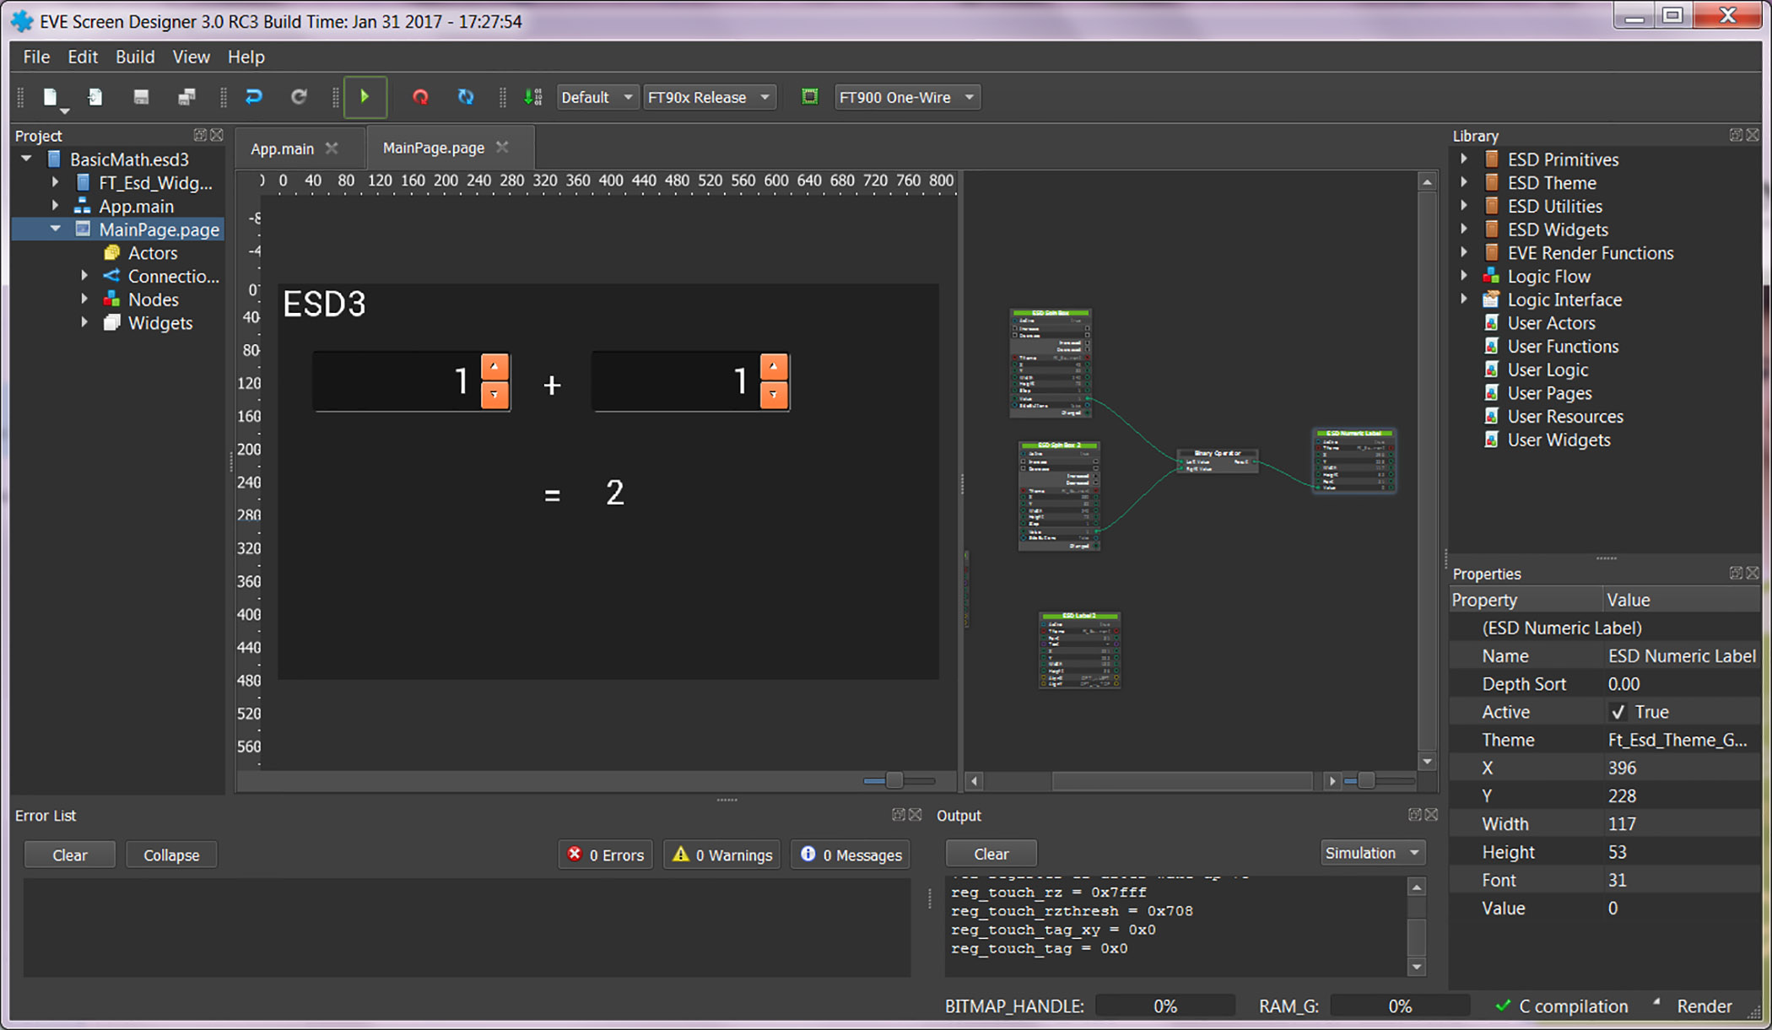The height and width of the screenshot is (1030, 1772).
Task: Collapse MainPage.page in project tree
Action: pyautogui.click(x=55, y=229)
